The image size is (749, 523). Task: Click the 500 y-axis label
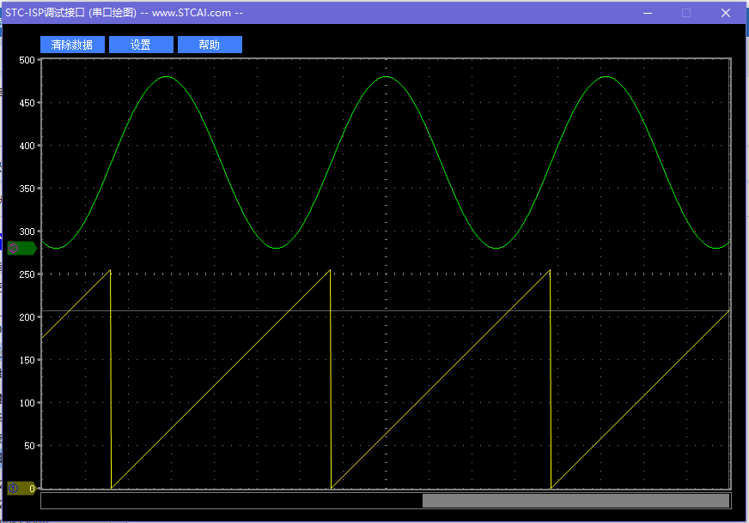27,60
